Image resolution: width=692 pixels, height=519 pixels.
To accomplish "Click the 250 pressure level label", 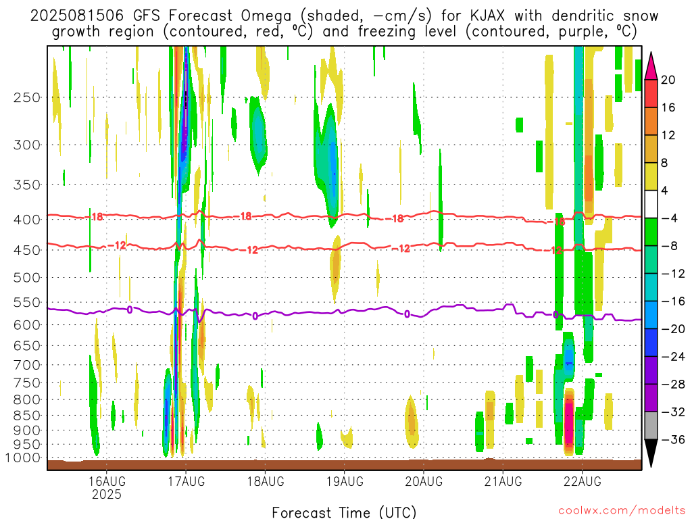I will click(27, 97).
